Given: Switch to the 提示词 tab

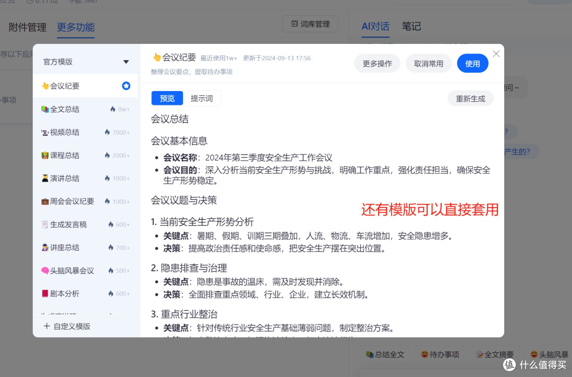Looking at the screenshot, I should coord(202,98).
